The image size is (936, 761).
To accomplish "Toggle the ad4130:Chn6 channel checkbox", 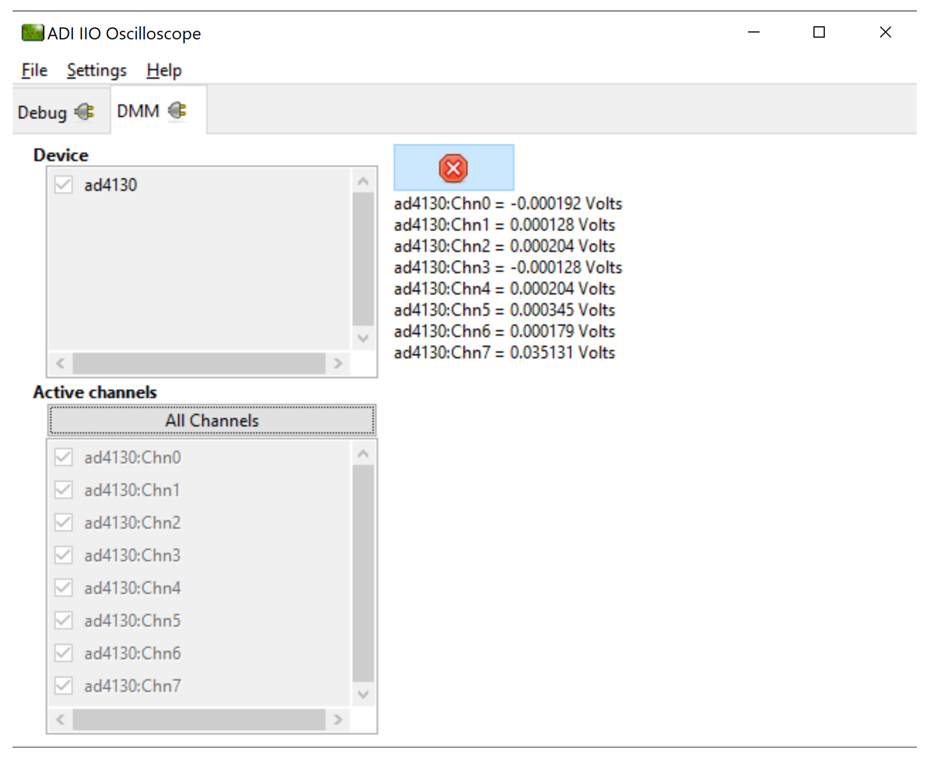I will point(64,653).
